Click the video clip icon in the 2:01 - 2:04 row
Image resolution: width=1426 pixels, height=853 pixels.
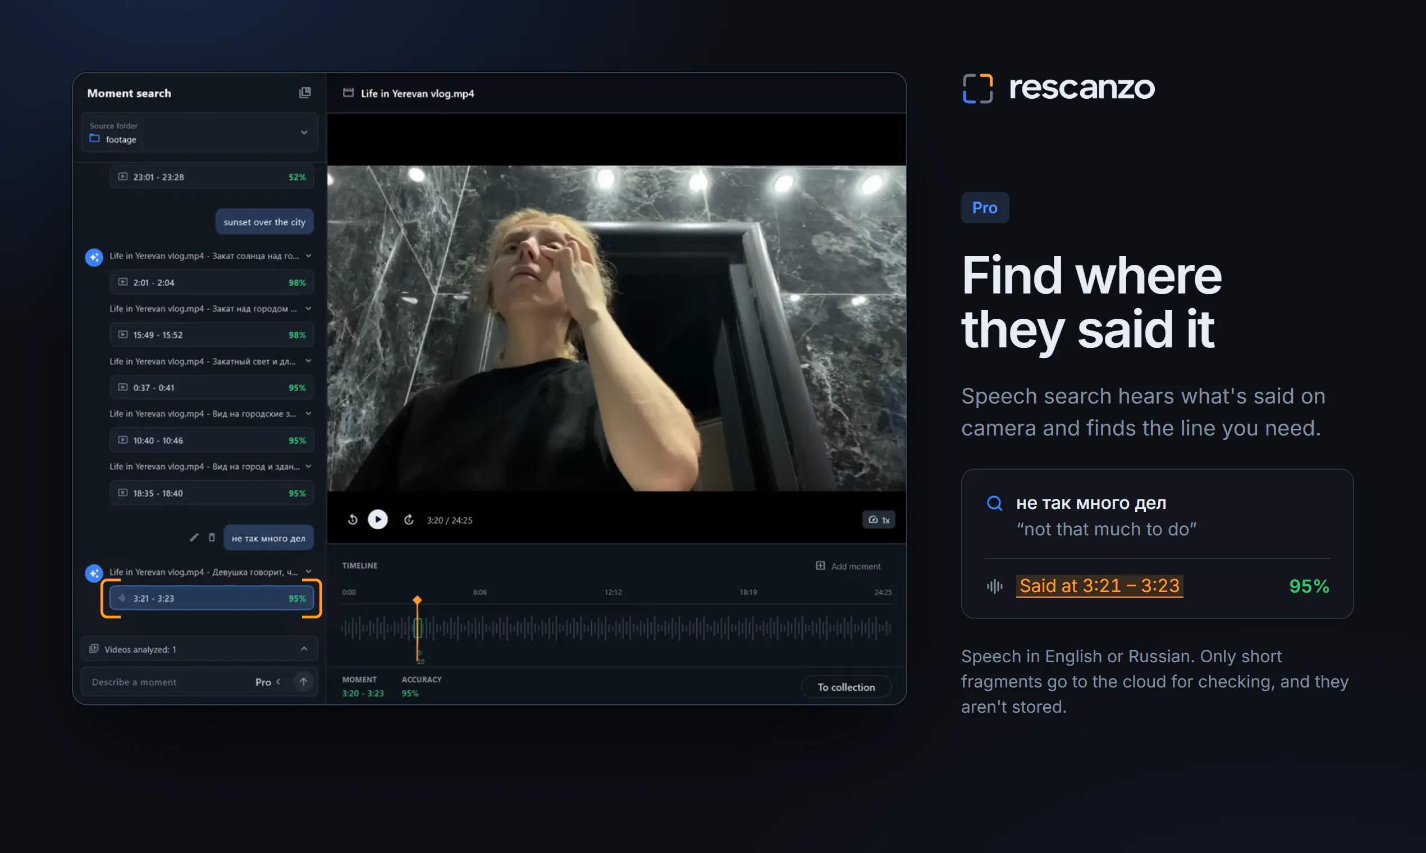point(122,282)
